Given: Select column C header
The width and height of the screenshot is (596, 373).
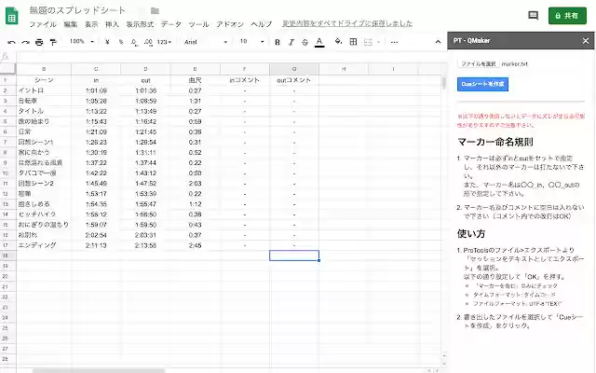Looking at the screenshot, I should coord(96,69).
